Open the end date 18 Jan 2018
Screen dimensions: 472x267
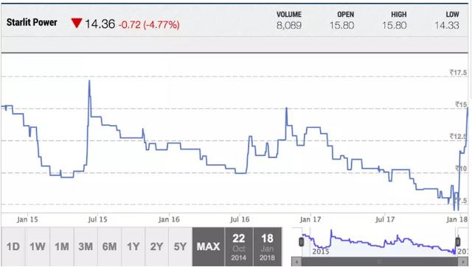click(267, 246)
